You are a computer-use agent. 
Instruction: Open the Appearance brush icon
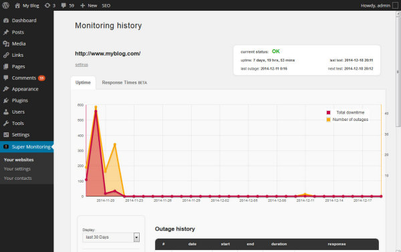[6, 89]
